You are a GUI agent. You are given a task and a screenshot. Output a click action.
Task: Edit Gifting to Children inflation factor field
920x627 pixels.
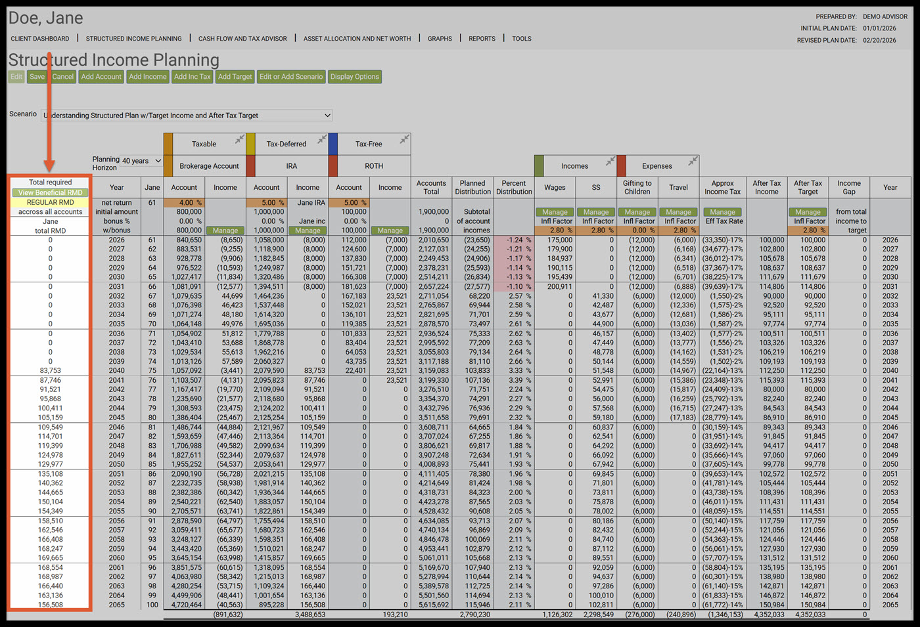click(637, 230)
